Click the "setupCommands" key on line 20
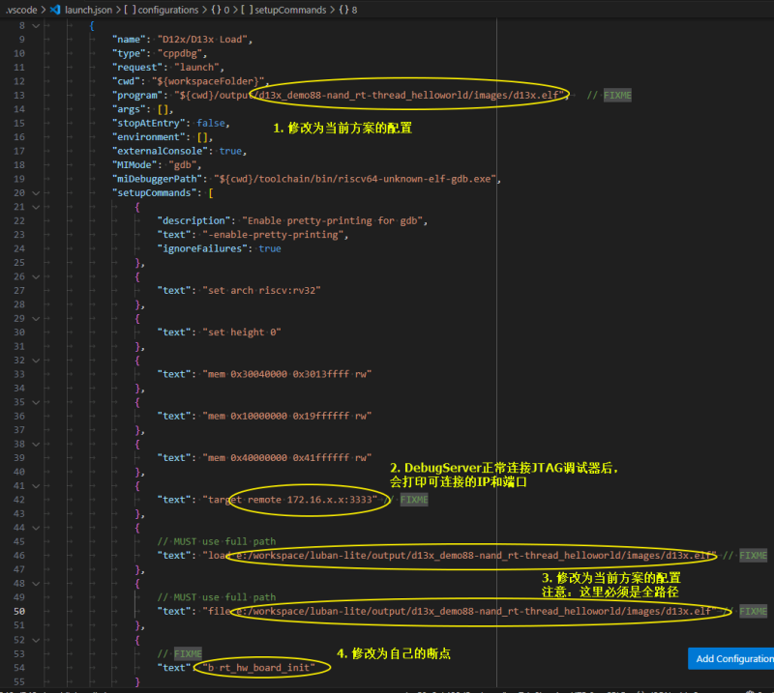 (x=154, y=193)
